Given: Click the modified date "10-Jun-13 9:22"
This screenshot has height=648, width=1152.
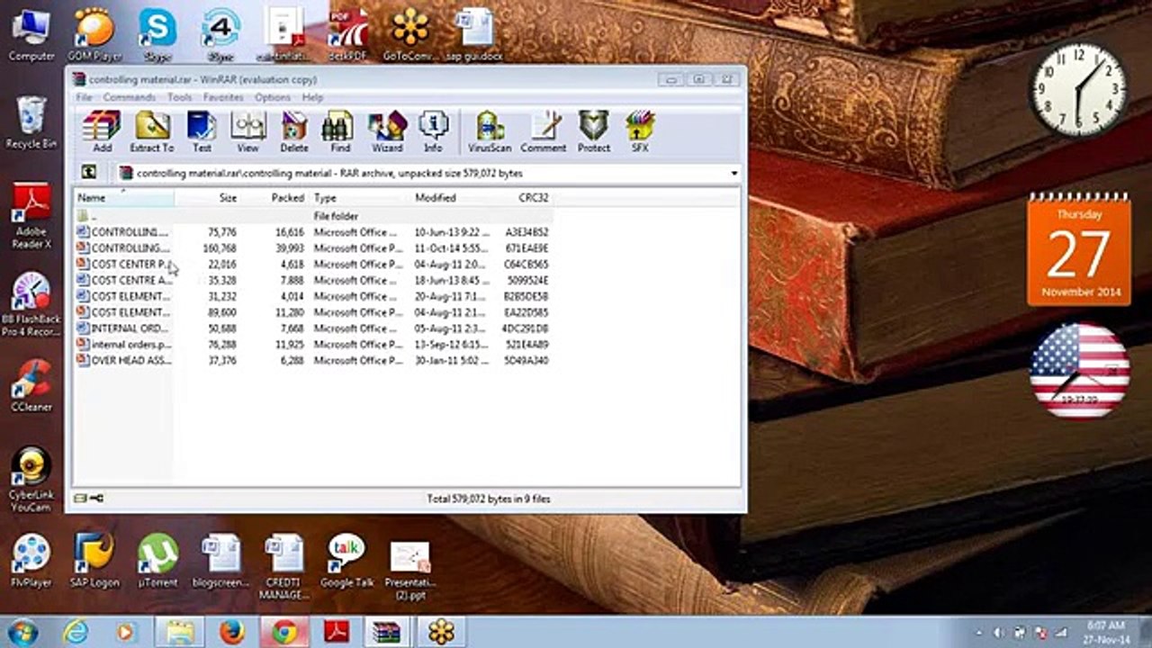Looking at the screenshot, I should (452, 232).
